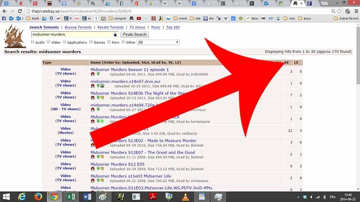Check the Audio category checkbox
This screenshot has width=360, height=202.
32,42
